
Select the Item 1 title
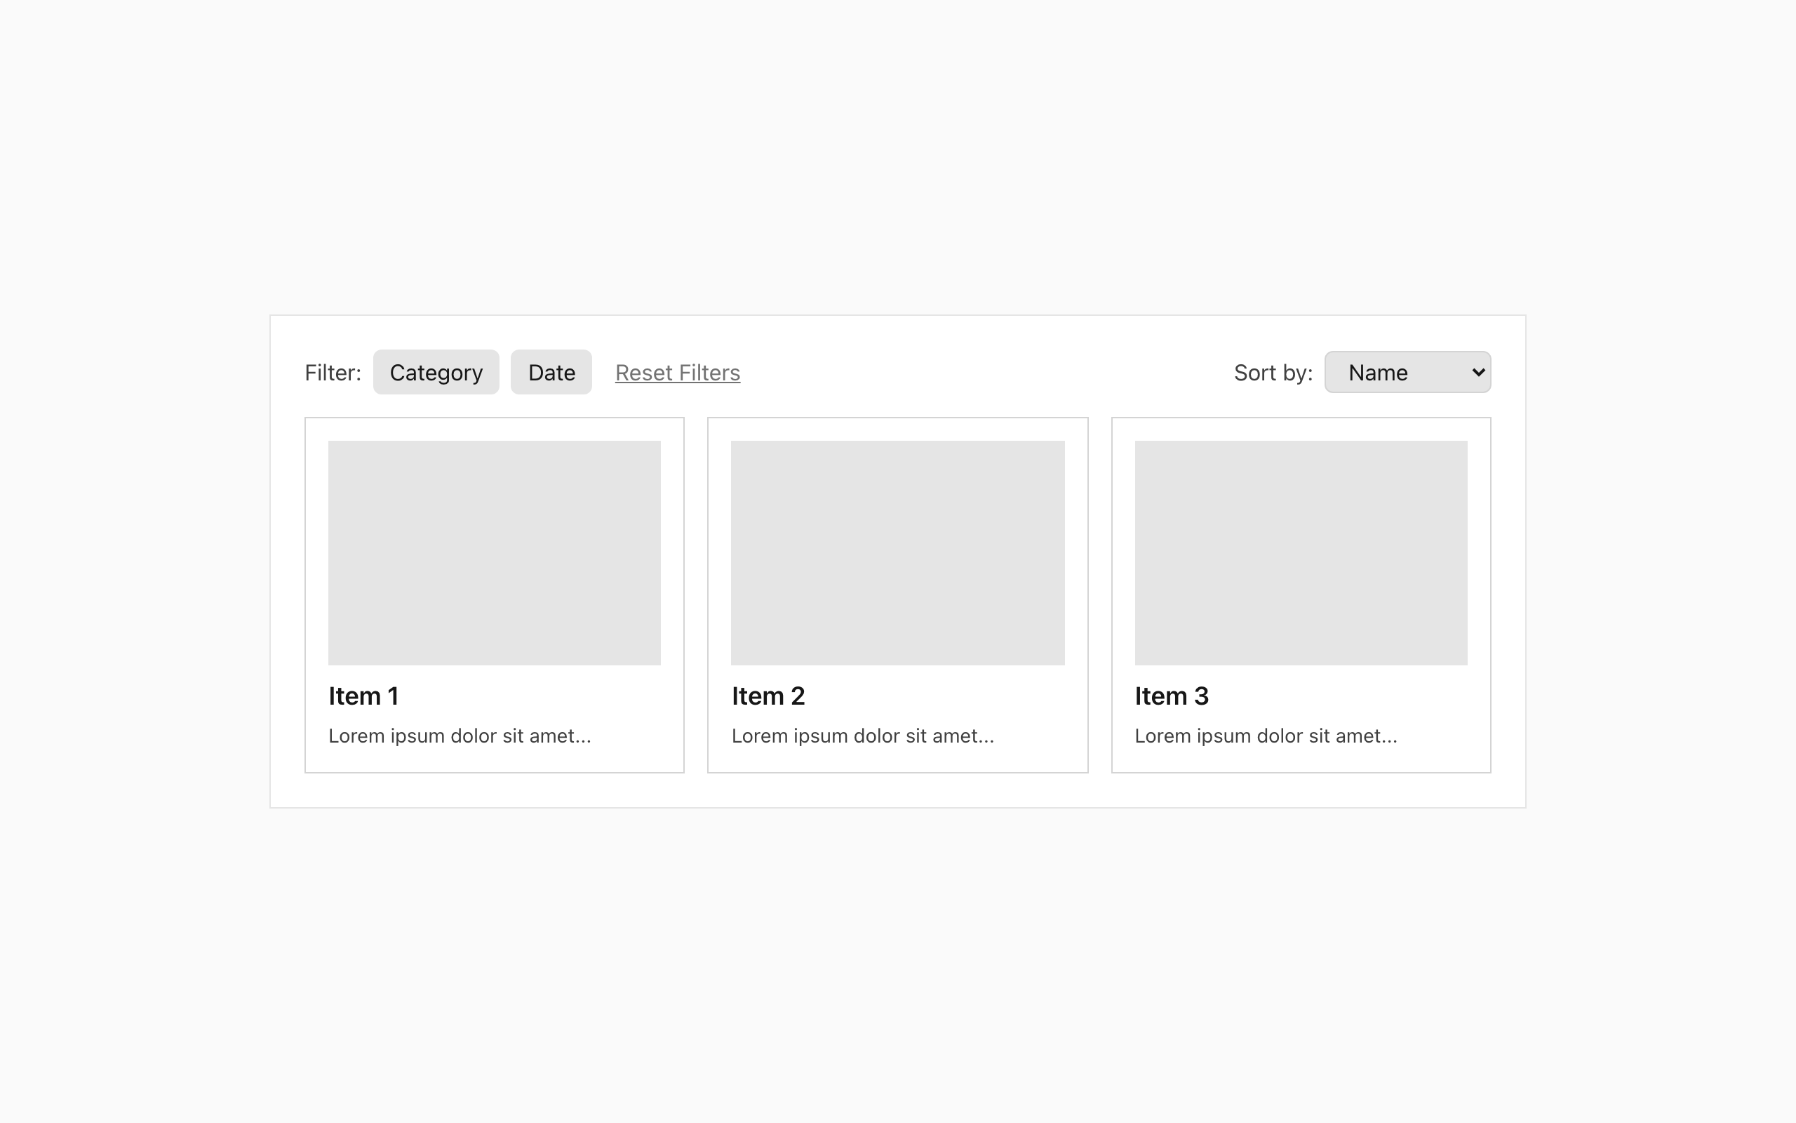pyautogui.click(x=363, y=696)
